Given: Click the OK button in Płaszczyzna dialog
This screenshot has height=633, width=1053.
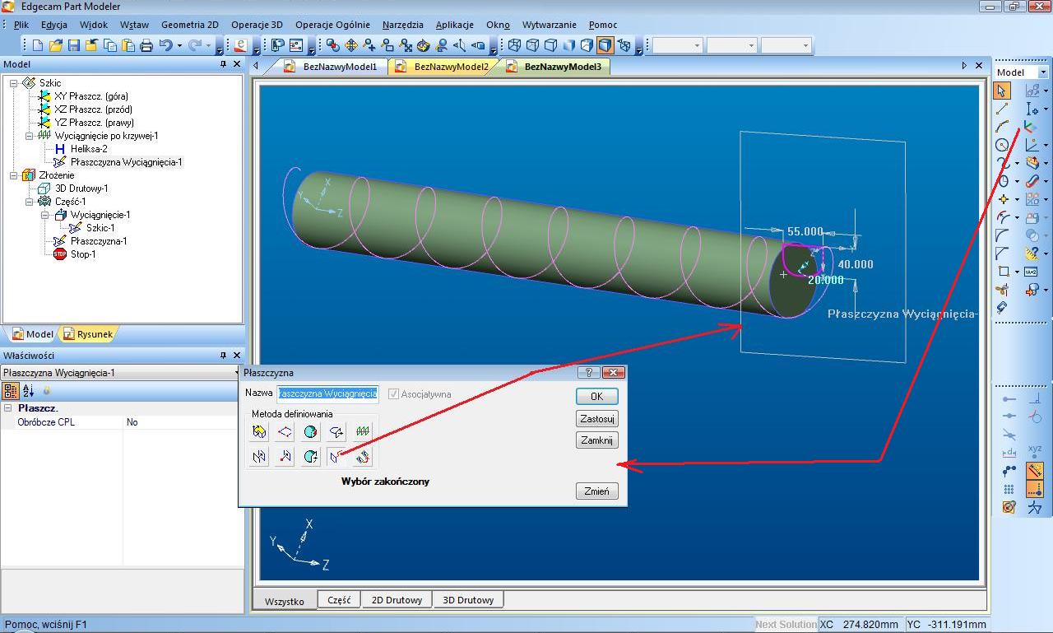Looking at the screenshot, I should 596,396.
